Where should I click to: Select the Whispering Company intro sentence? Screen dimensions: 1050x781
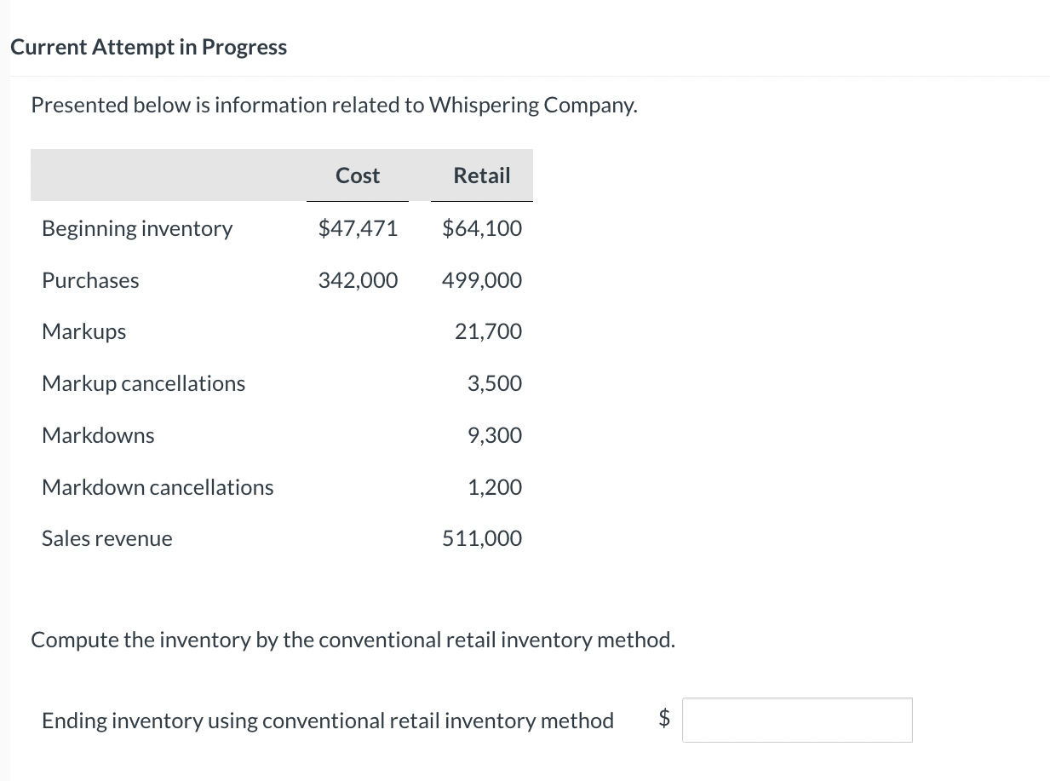[333, 104]
